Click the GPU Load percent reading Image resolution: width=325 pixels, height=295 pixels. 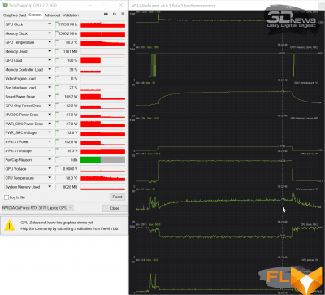67,60
